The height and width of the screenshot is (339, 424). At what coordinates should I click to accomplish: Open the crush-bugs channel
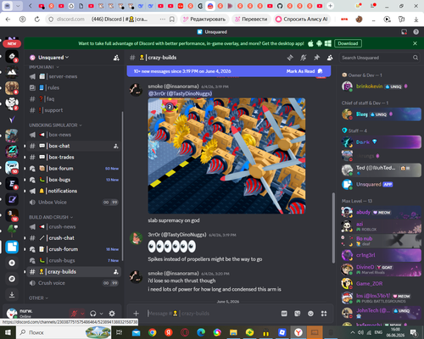[74, 260]
